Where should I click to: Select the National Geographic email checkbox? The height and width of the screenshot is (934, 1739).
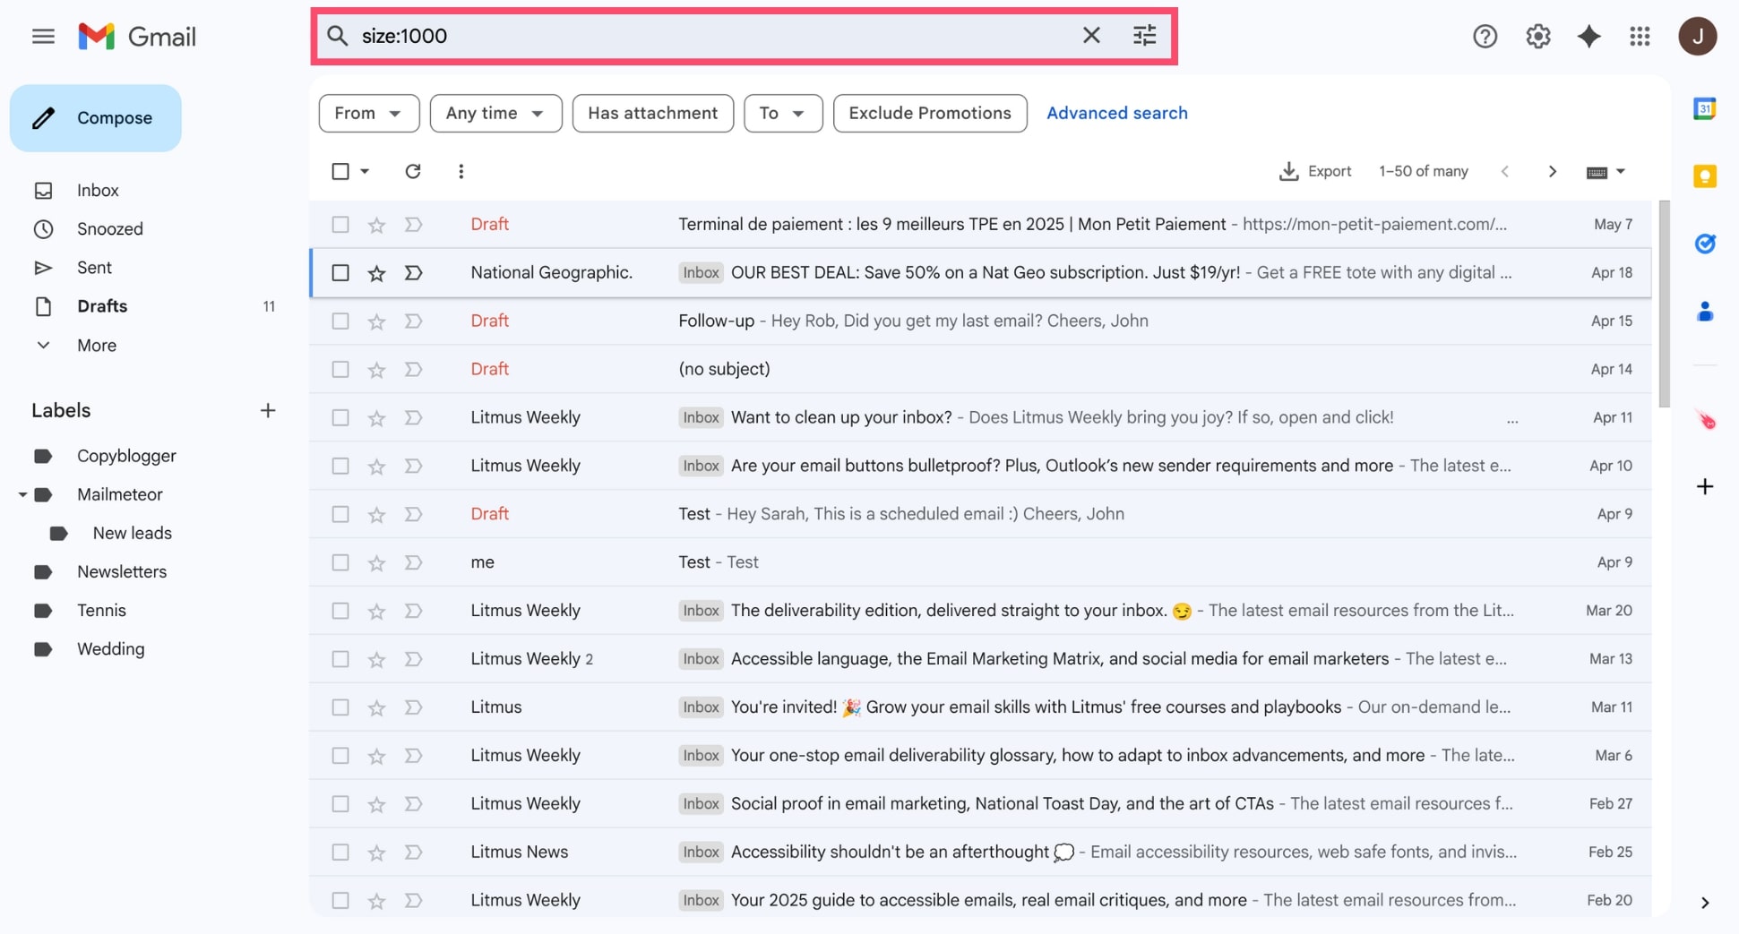(x=340, y=273)
